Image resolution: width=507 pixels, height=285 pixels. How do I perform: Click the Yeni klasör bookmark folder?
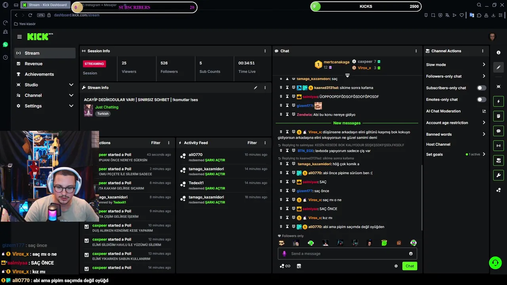(25, 24)
